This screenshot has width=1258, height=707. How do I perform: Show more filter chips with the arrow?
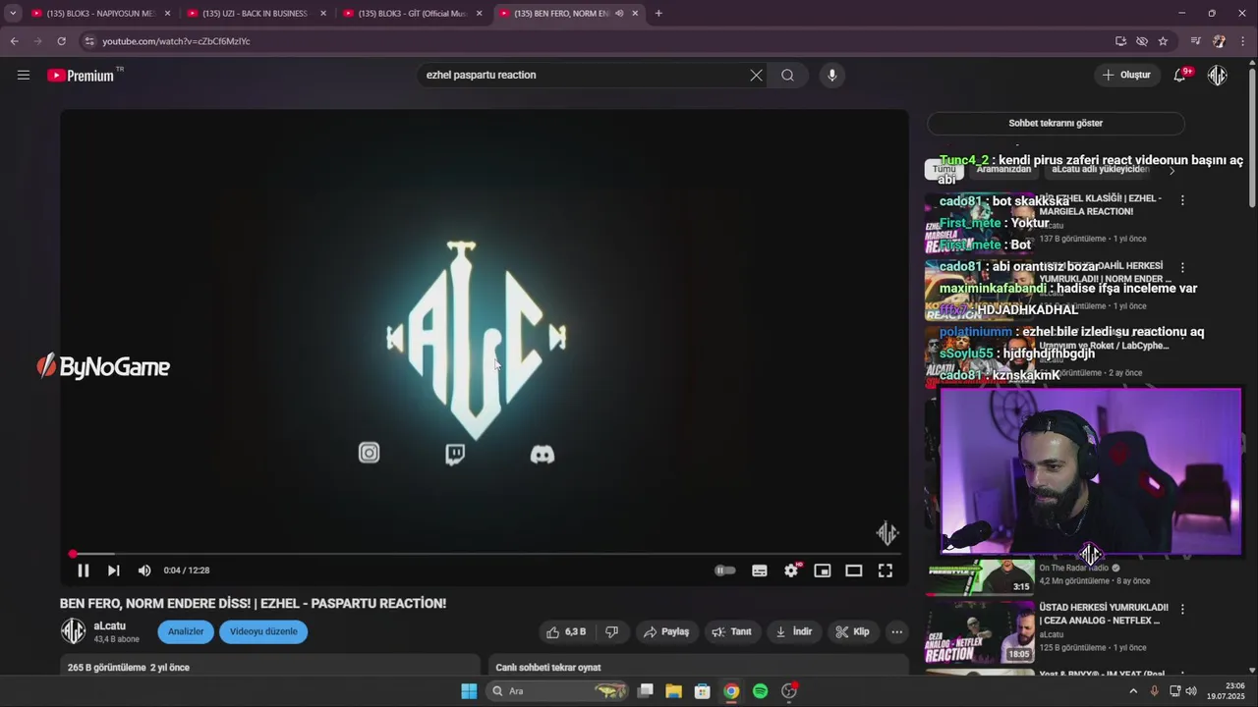click(x=1172, y=170)
